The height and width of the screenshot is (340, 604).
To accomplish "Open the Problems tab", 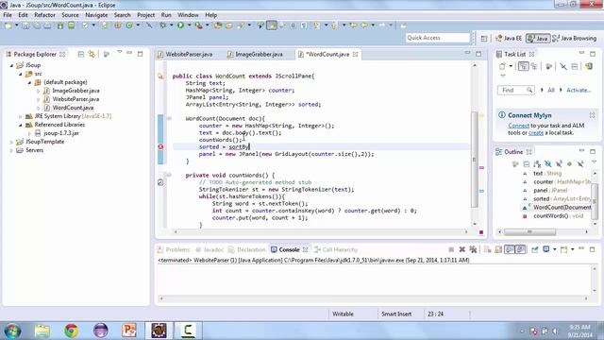I will 174,249.
